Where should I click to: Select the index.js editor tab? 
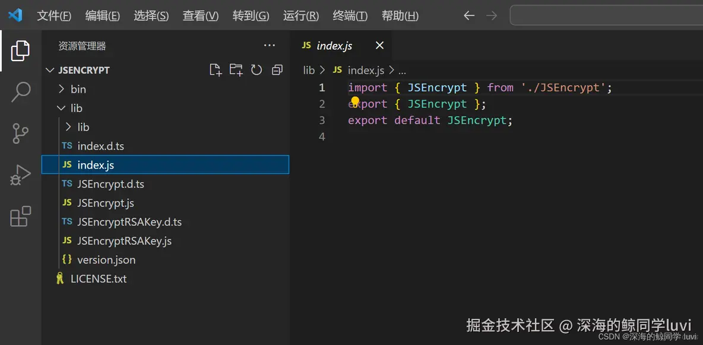(x=341, y=45)
